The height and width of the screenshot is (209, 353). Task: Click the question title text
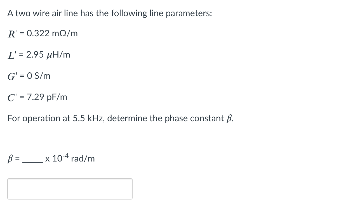tap(109, 13)
